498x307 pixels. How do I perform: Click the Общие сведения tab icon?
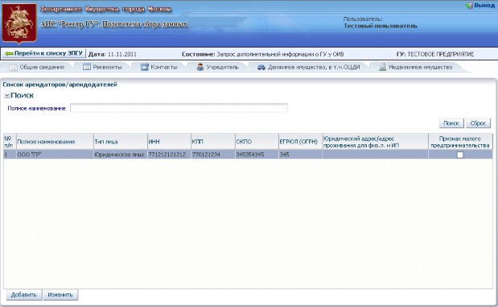click(14, 68)
